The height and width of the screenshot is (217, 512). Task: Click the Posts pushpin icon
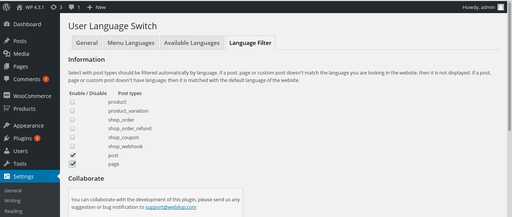(x=7, y=41)
